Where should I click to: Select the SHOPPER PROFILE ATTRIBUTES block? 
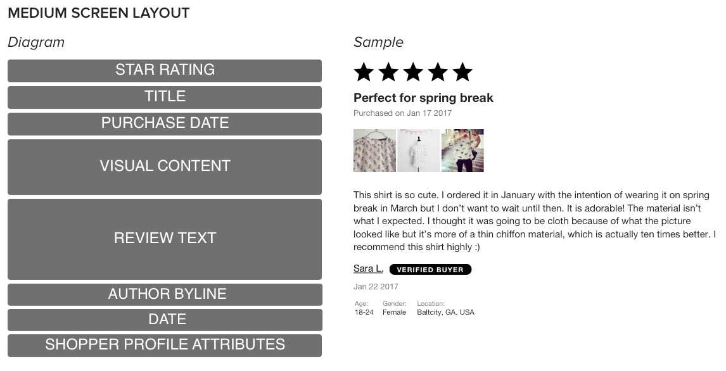point(165,345)
